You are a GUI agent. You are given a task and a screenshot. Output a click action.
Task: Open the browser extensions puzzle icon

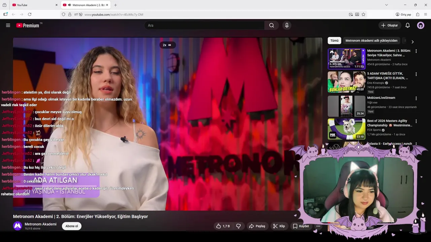418,14
